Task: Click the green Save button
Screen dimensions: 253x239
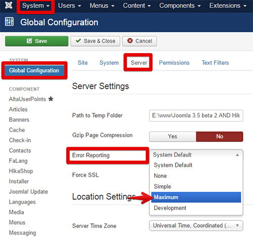Action: coord(36,41)
